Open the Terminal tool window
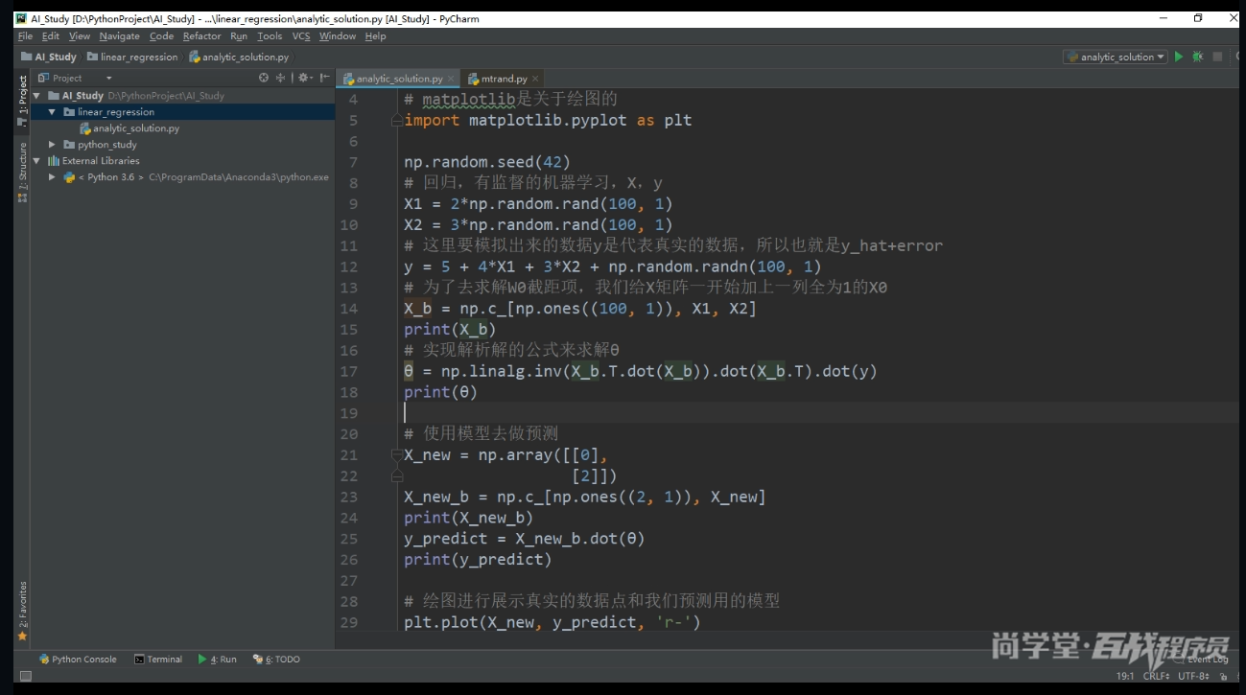Image resolution: width=1246 pixels, height=695 pixels. click(x=158, y=660)
